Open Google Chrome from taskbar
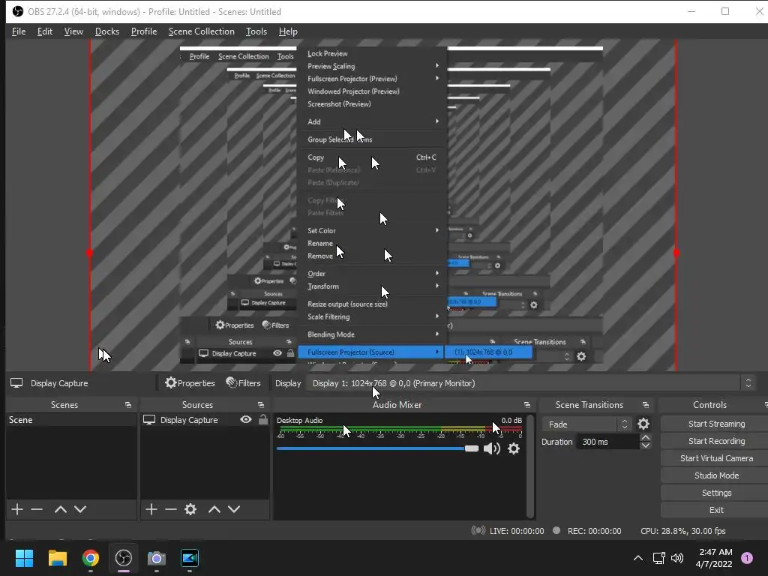768x576 pixels. [91, 558]
